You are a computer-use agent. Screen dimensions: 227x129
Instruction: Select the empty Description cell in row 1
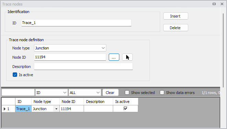(x=98, y=109)
